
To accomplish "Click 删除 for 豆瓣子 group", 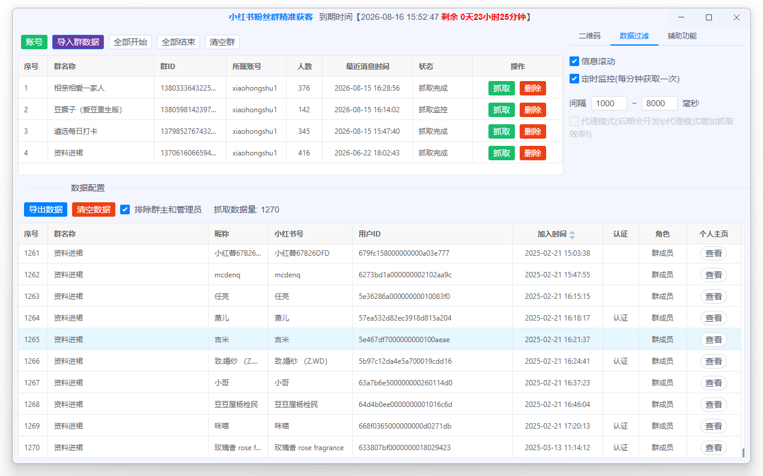I will (533, 110).
